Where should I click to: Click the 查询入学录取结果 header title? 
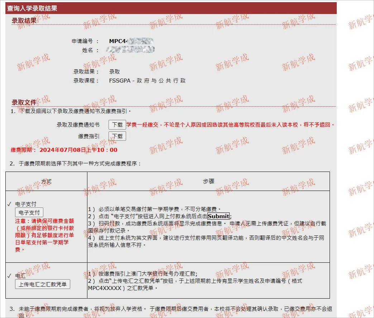pos(32,8)
